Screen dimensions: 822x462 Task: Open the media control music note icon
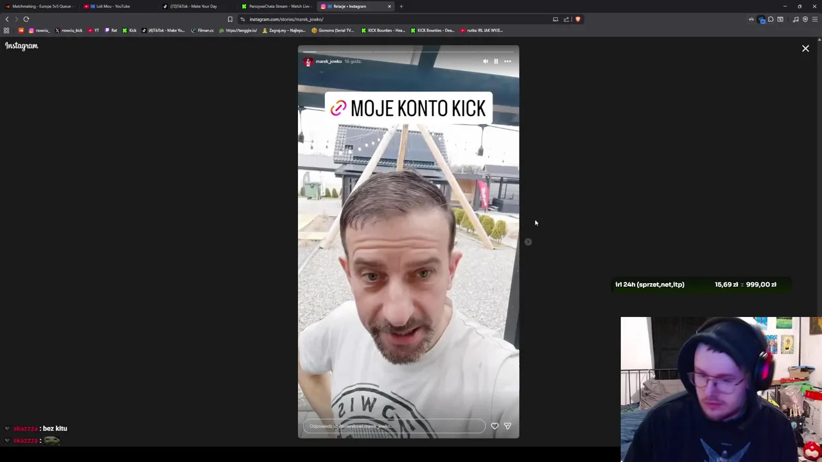pos(796,19)
